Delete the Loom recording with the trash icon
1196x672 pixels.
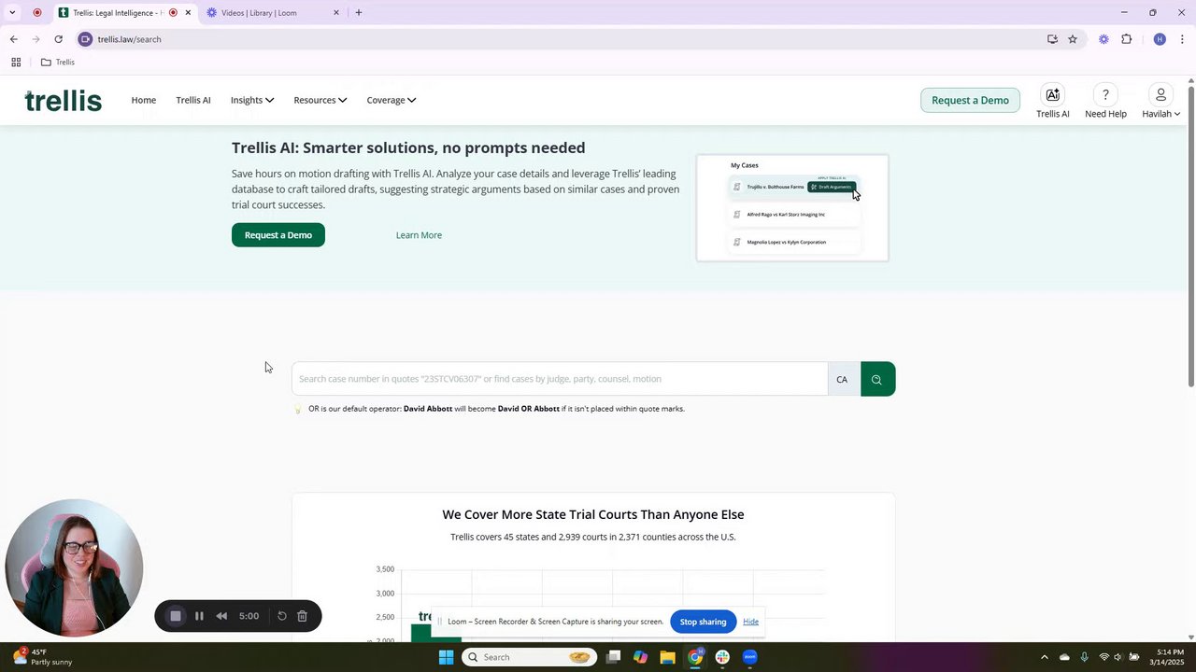[x=302, y=616]
